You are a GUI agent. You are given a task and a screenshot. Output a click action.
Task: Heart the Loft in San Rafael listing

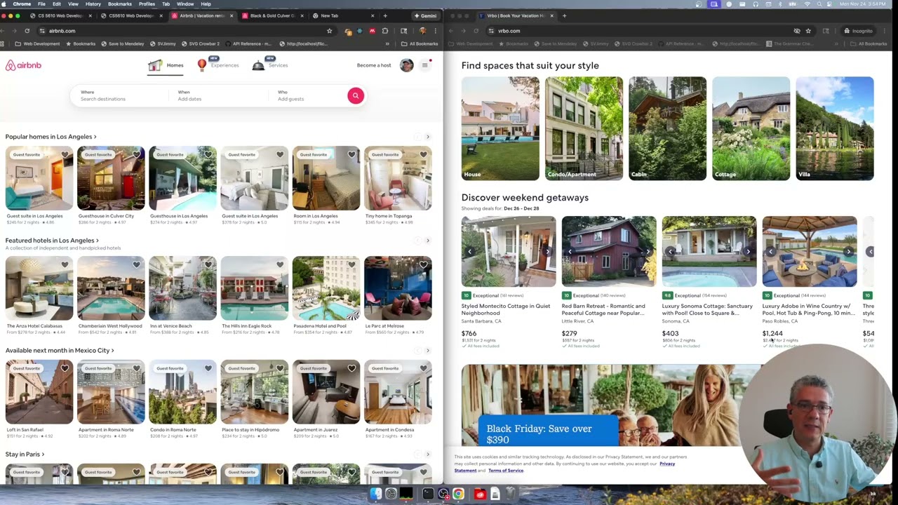click(x=65, y=368)
